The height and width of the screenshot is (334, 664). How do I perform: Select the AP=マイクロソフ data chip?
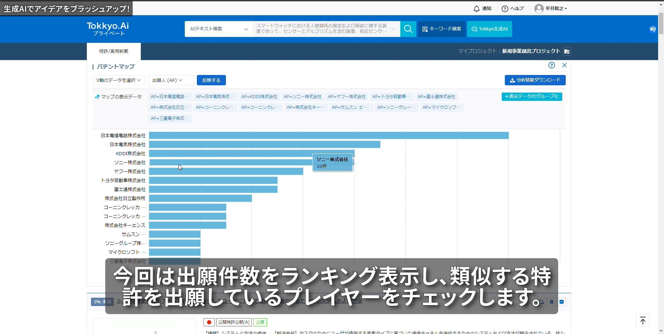pyautogui.click(x=442, y=107)
